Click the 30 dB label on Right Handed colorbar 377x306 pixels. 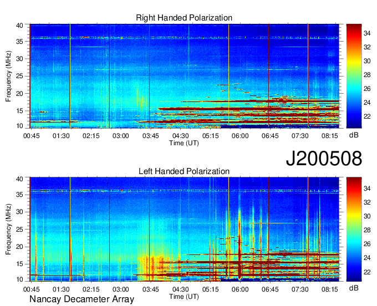click(x=367, y=61)
